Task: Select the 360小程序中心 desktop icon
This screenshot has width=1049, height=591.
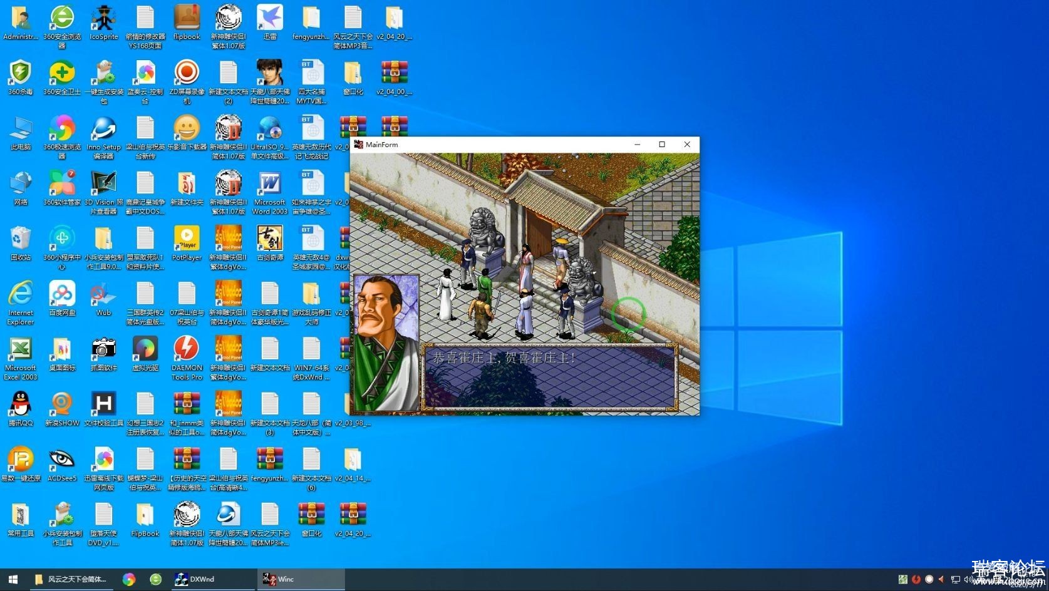Action: (x=62, y=247)
